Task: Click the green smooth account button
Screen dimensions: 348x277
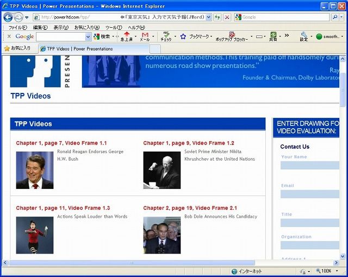Action: coord(328,36)
